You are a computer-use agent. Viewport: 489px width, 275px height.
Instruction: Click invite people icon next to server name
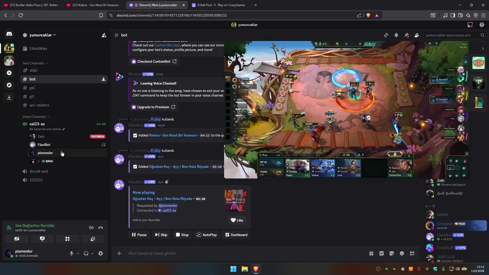coord(104,35)
